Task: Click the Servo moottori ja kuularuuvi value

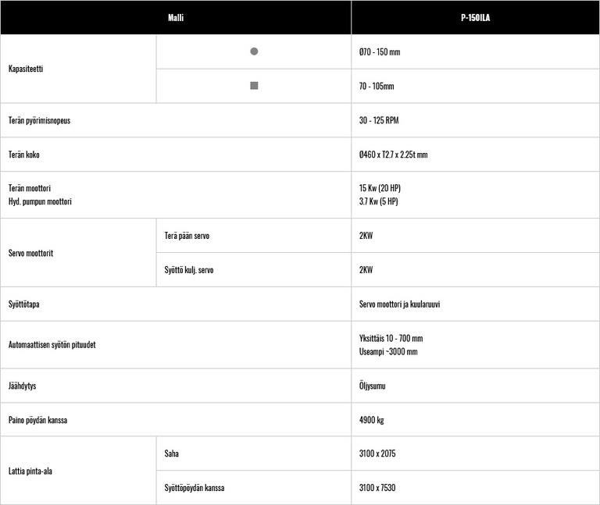Action: tap(399, 304)
